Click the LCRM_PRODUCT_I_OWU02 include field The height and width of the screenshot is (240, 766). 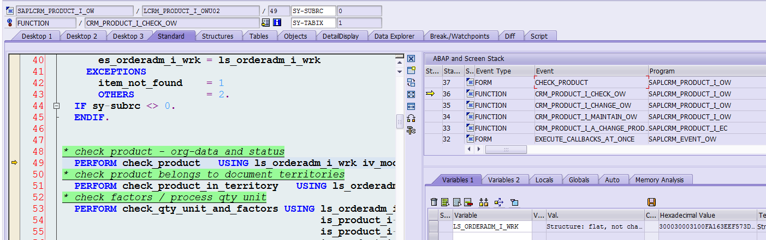pos(200,11)
